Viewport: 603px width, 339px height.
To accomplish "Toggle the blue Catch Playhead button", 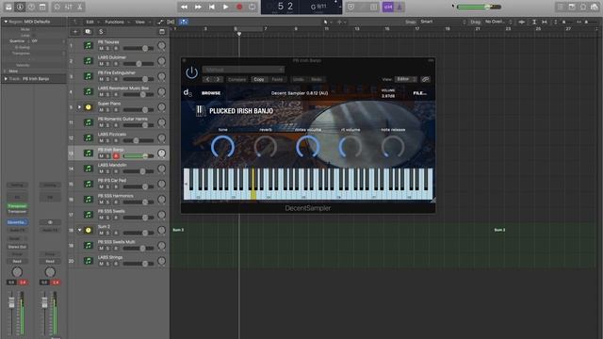I will click(x=184, y=22).
